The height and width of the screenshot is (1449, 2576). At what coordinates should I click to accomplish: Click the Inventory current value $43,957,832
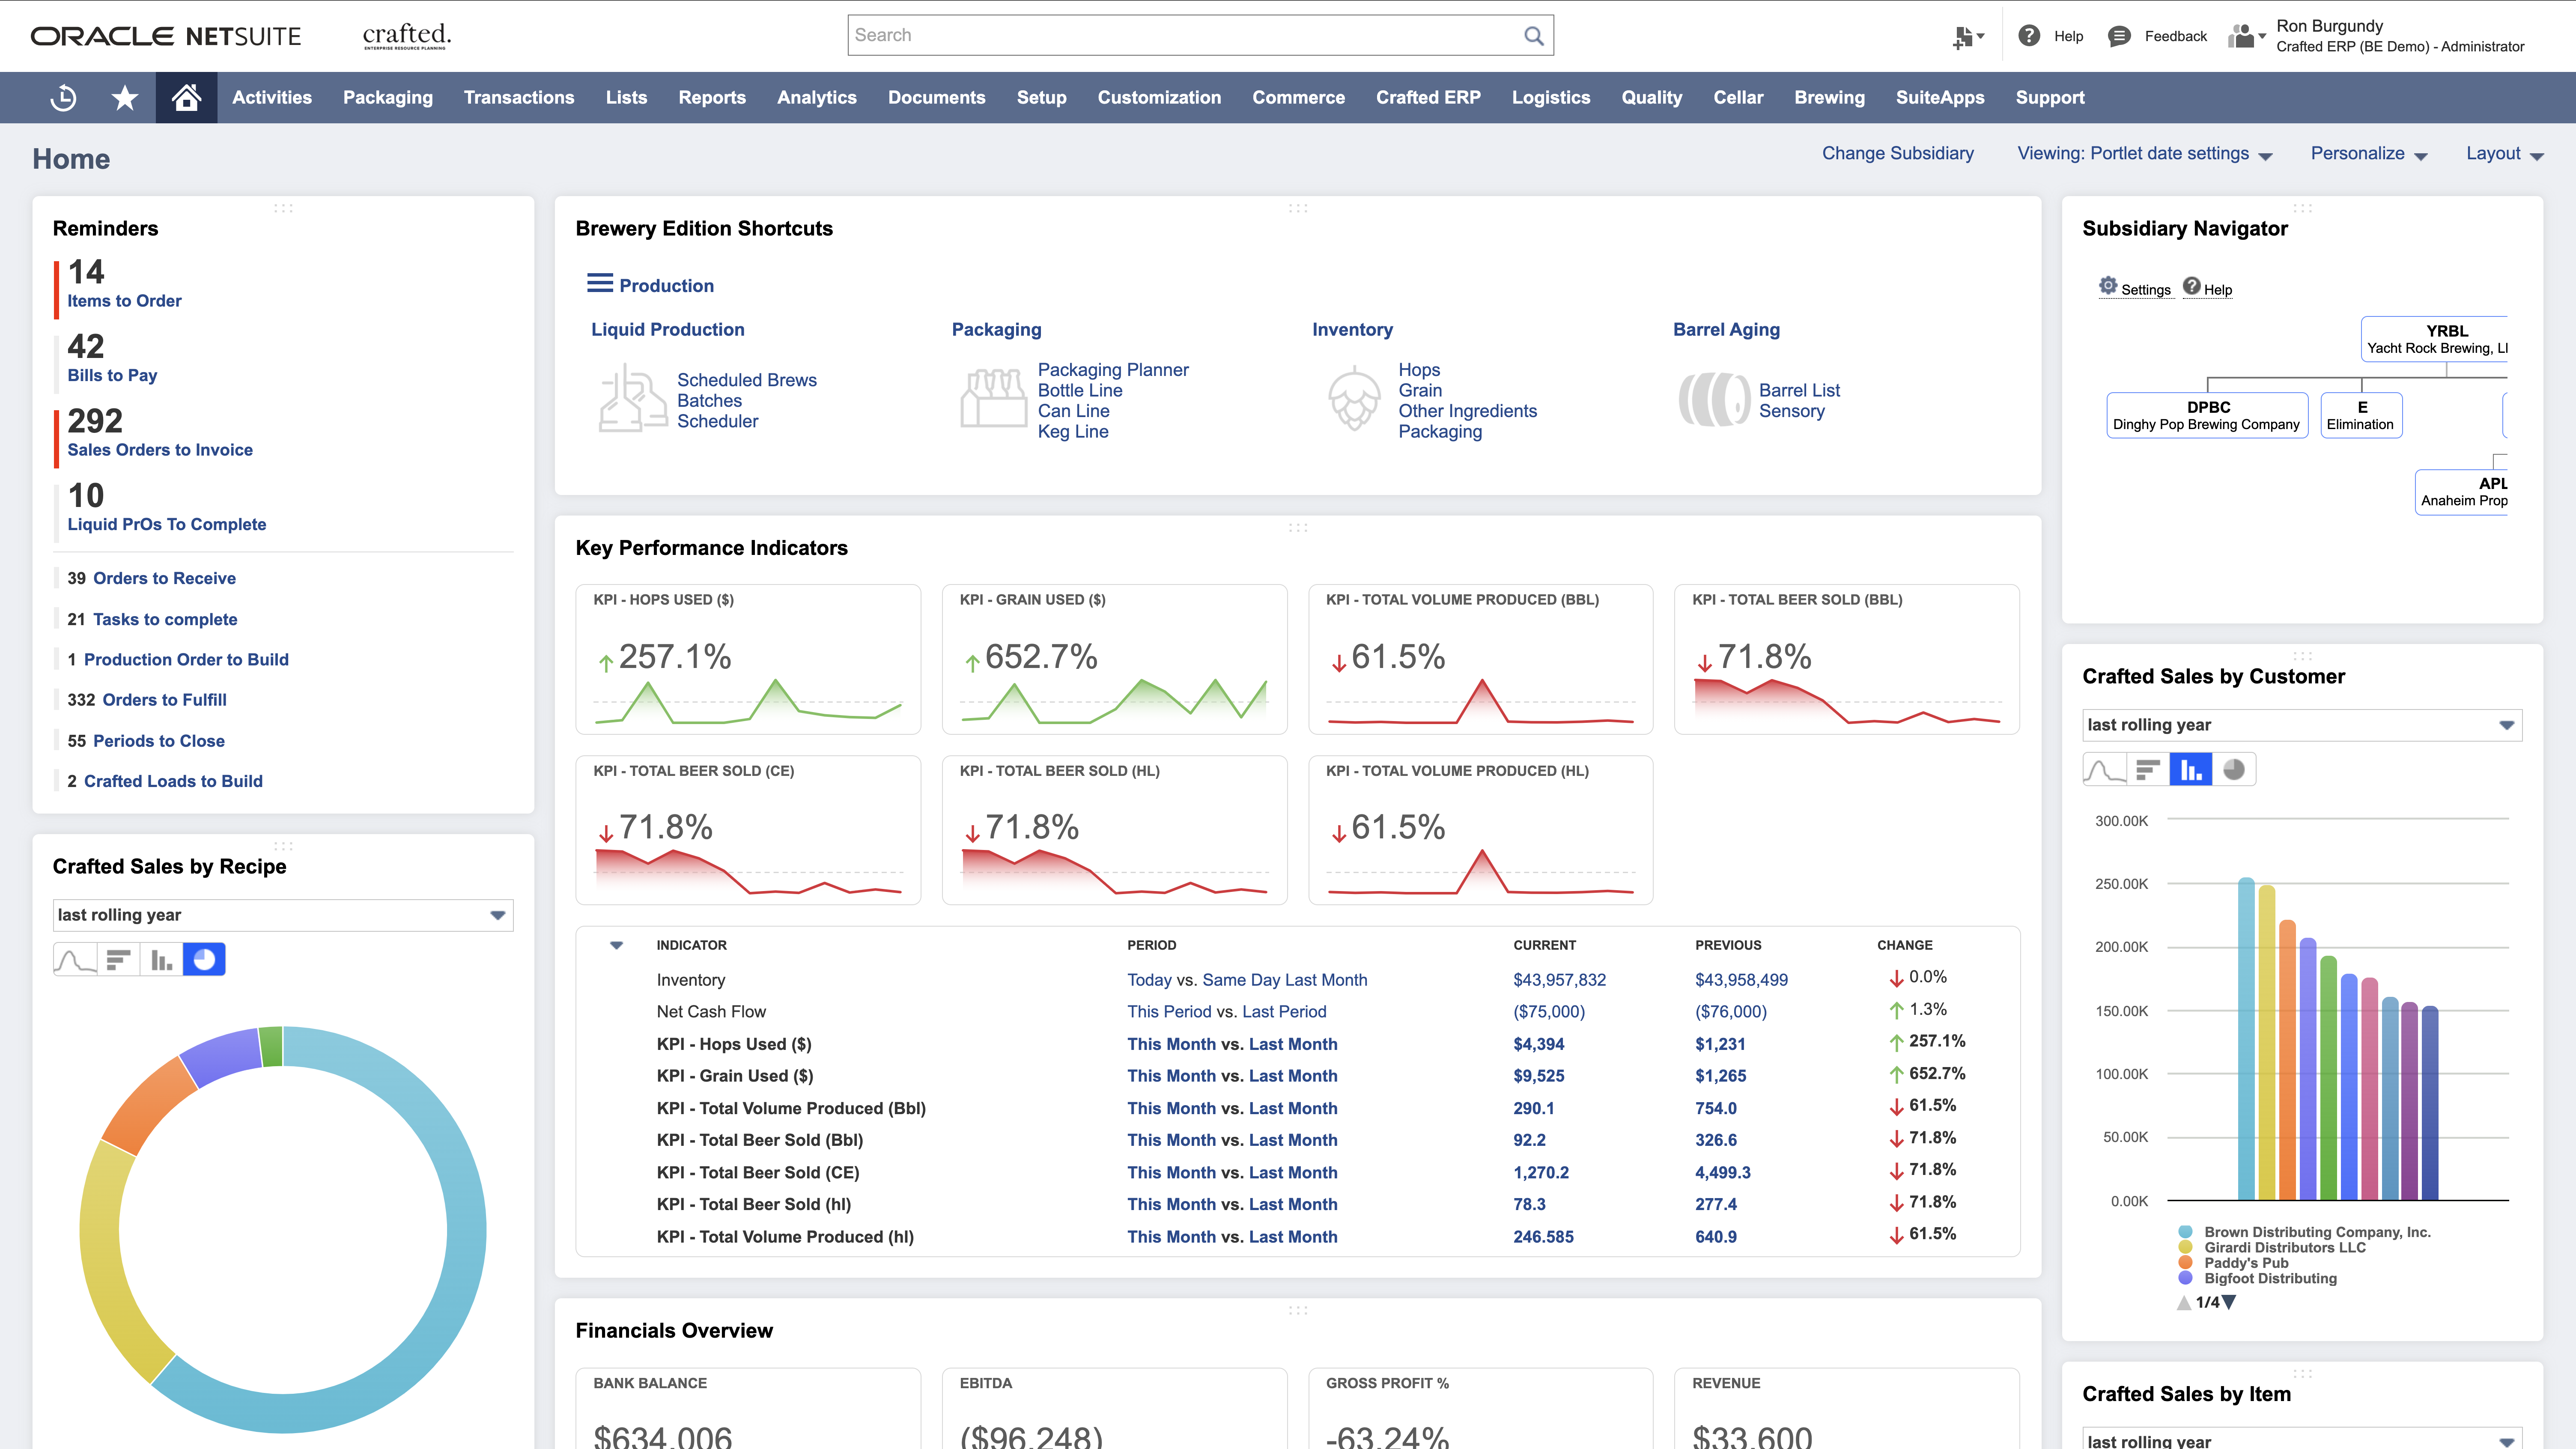click(1559, 980)
